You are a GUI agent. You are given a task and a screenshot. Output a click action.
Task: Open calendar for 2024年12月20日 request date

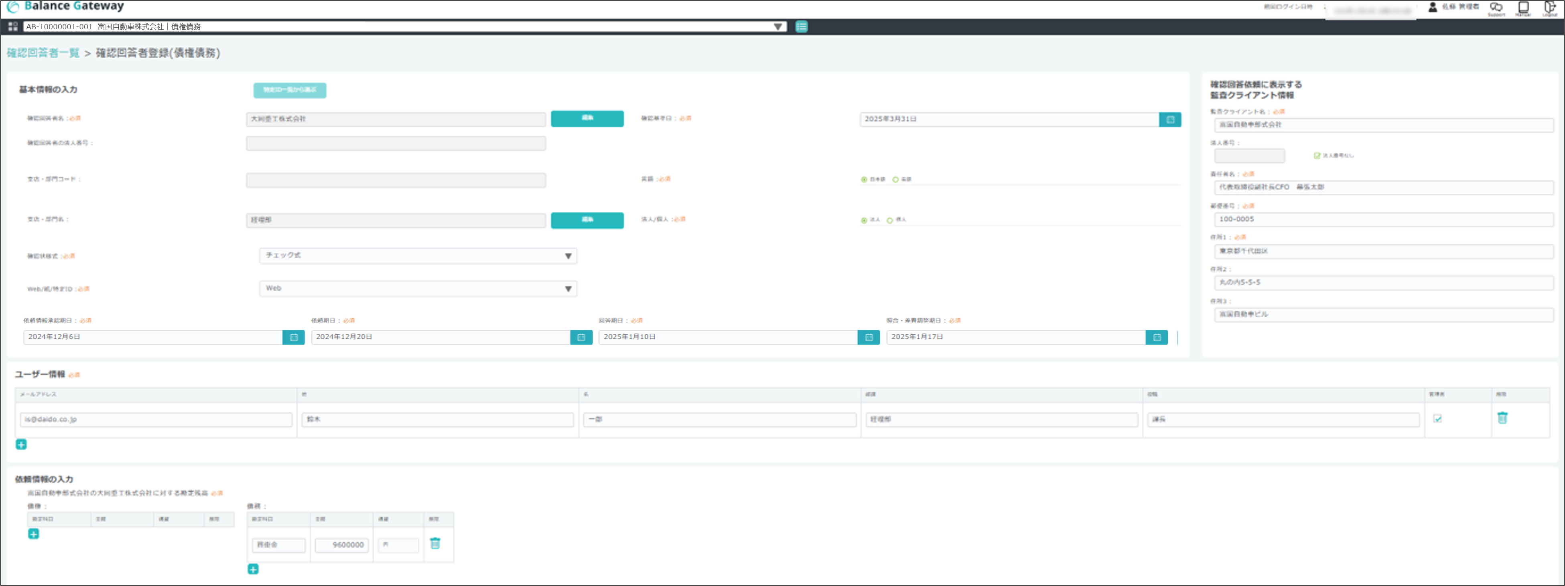point(581,337)
